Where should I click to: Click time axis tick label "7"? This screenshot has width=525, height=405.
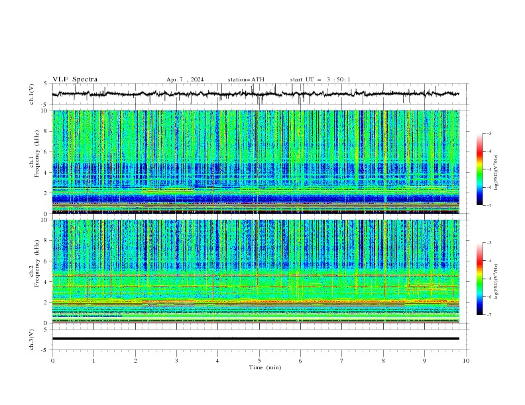342,361
